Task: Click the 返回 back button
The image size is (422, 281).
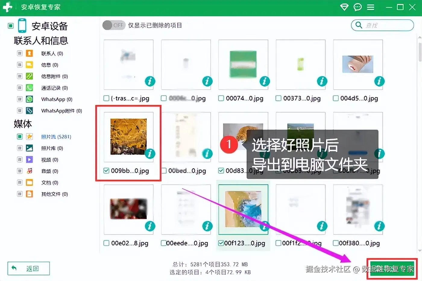Action: pyautogui.click(x=29, y=268)
